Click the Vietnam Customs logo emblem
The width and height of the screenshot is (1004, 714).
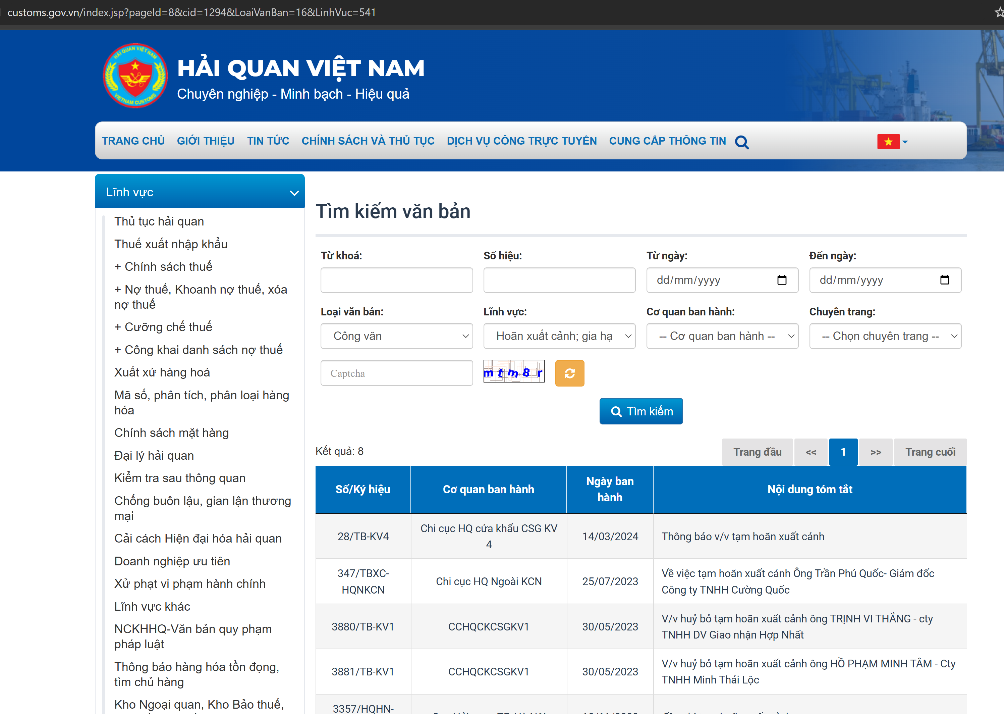pyautogui.click(x=135, y=75)
